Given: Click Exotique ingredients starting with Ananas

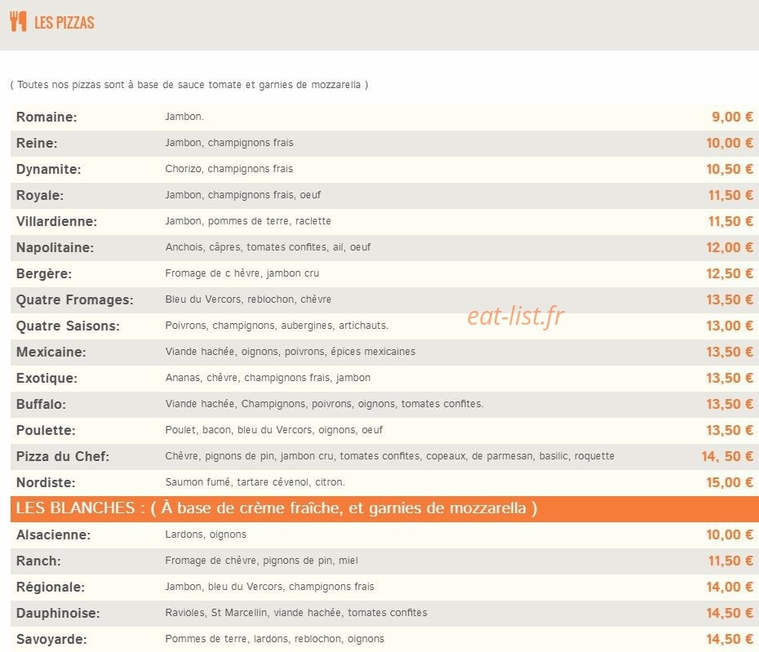Looking at the screenshot, I should coord(268,378).
